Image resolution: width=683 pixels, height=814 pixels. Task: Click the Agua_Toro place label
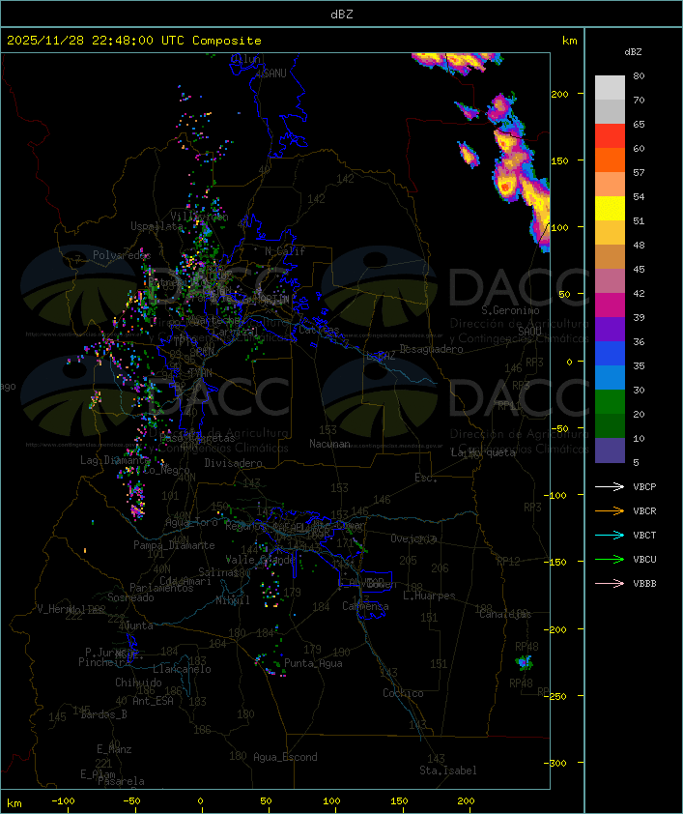(191, 523)
